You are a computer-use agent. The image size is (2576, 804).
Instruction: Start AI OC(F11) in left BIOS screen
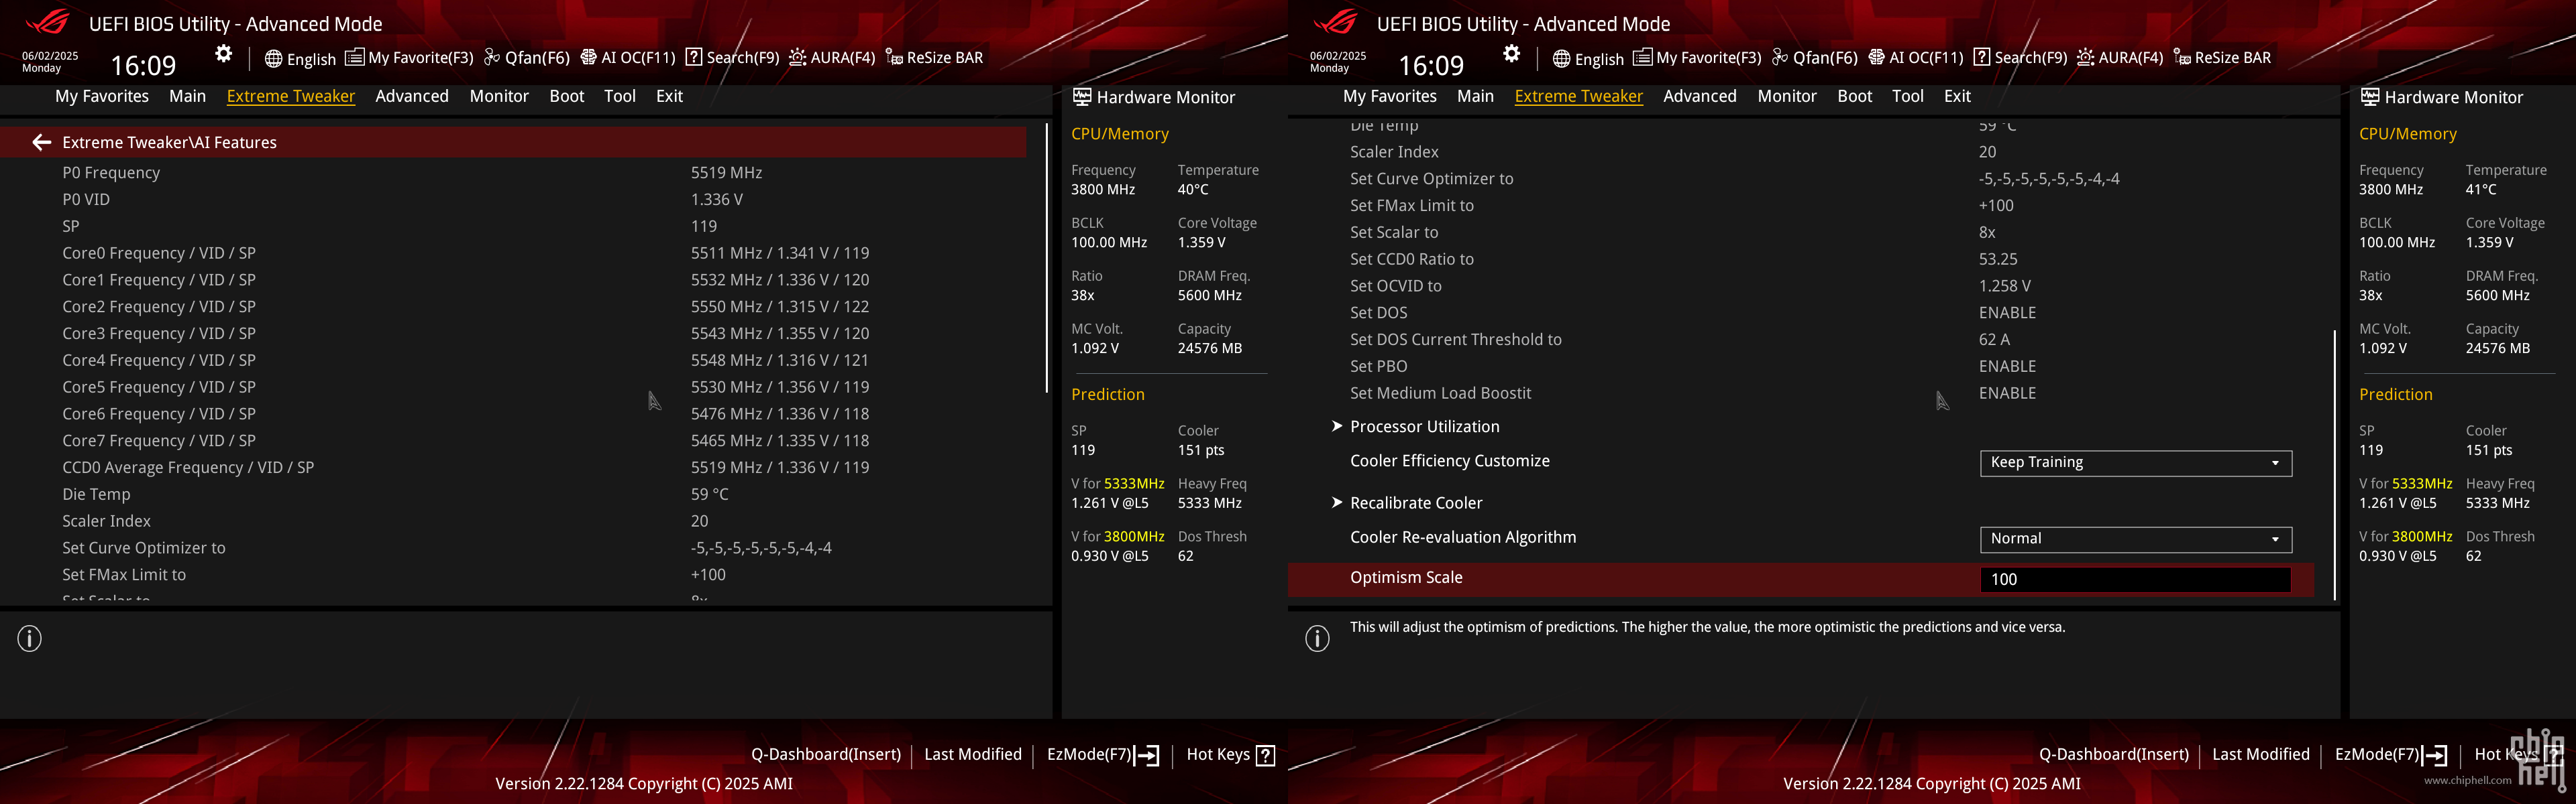(x=628, y=58)
